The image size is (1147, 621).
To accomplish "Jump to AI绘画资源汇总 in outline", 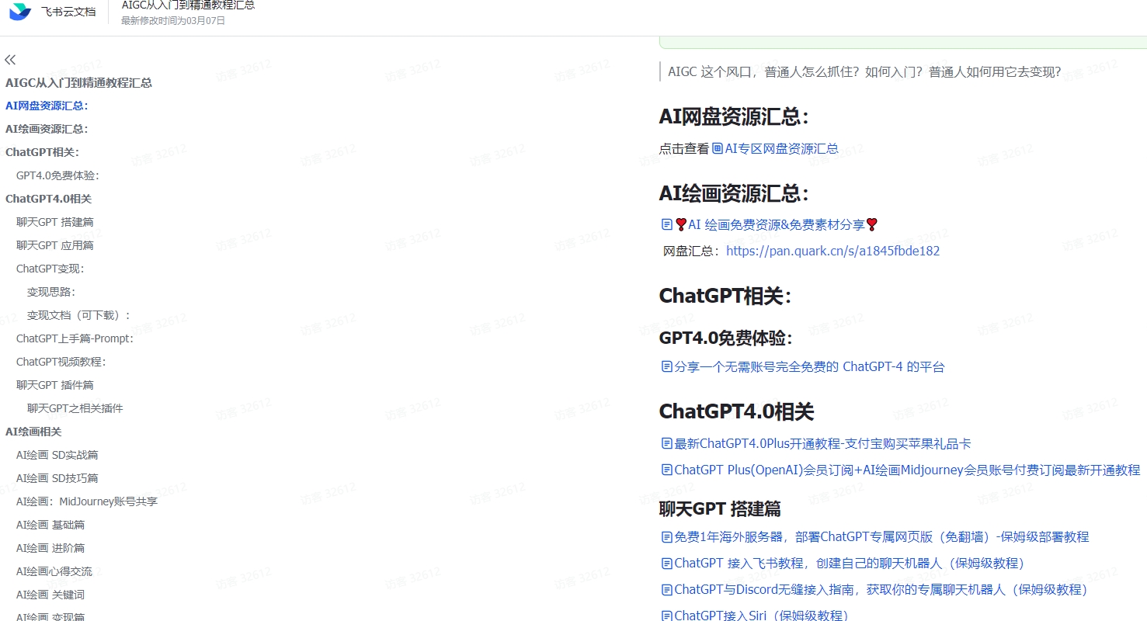I will point(47,129).
